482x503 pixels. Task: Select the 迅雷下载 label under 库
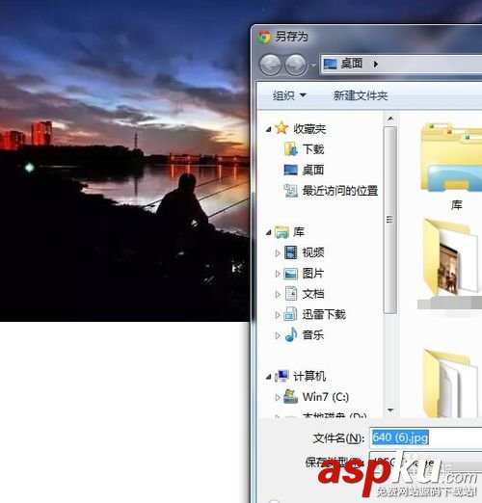point(324,314)
